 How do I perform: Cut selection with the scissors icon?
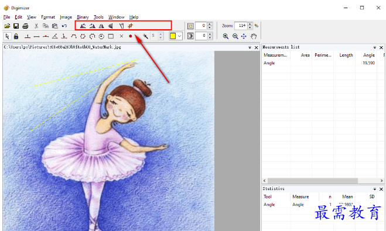pos(36,26)
